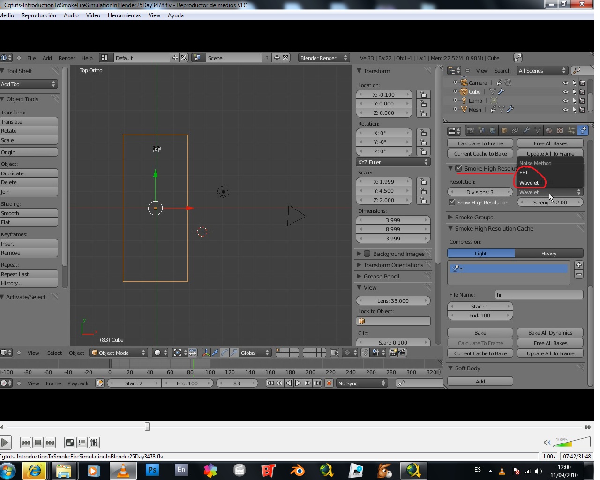The image size is (600, 480).
Task: Toggle the VLC playlist button
Action: (x=82, y=442)
